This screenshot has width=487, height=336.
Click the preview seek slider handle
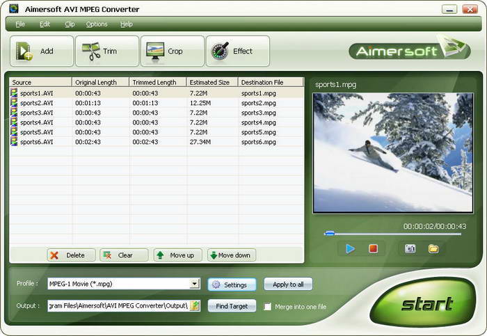329,234
